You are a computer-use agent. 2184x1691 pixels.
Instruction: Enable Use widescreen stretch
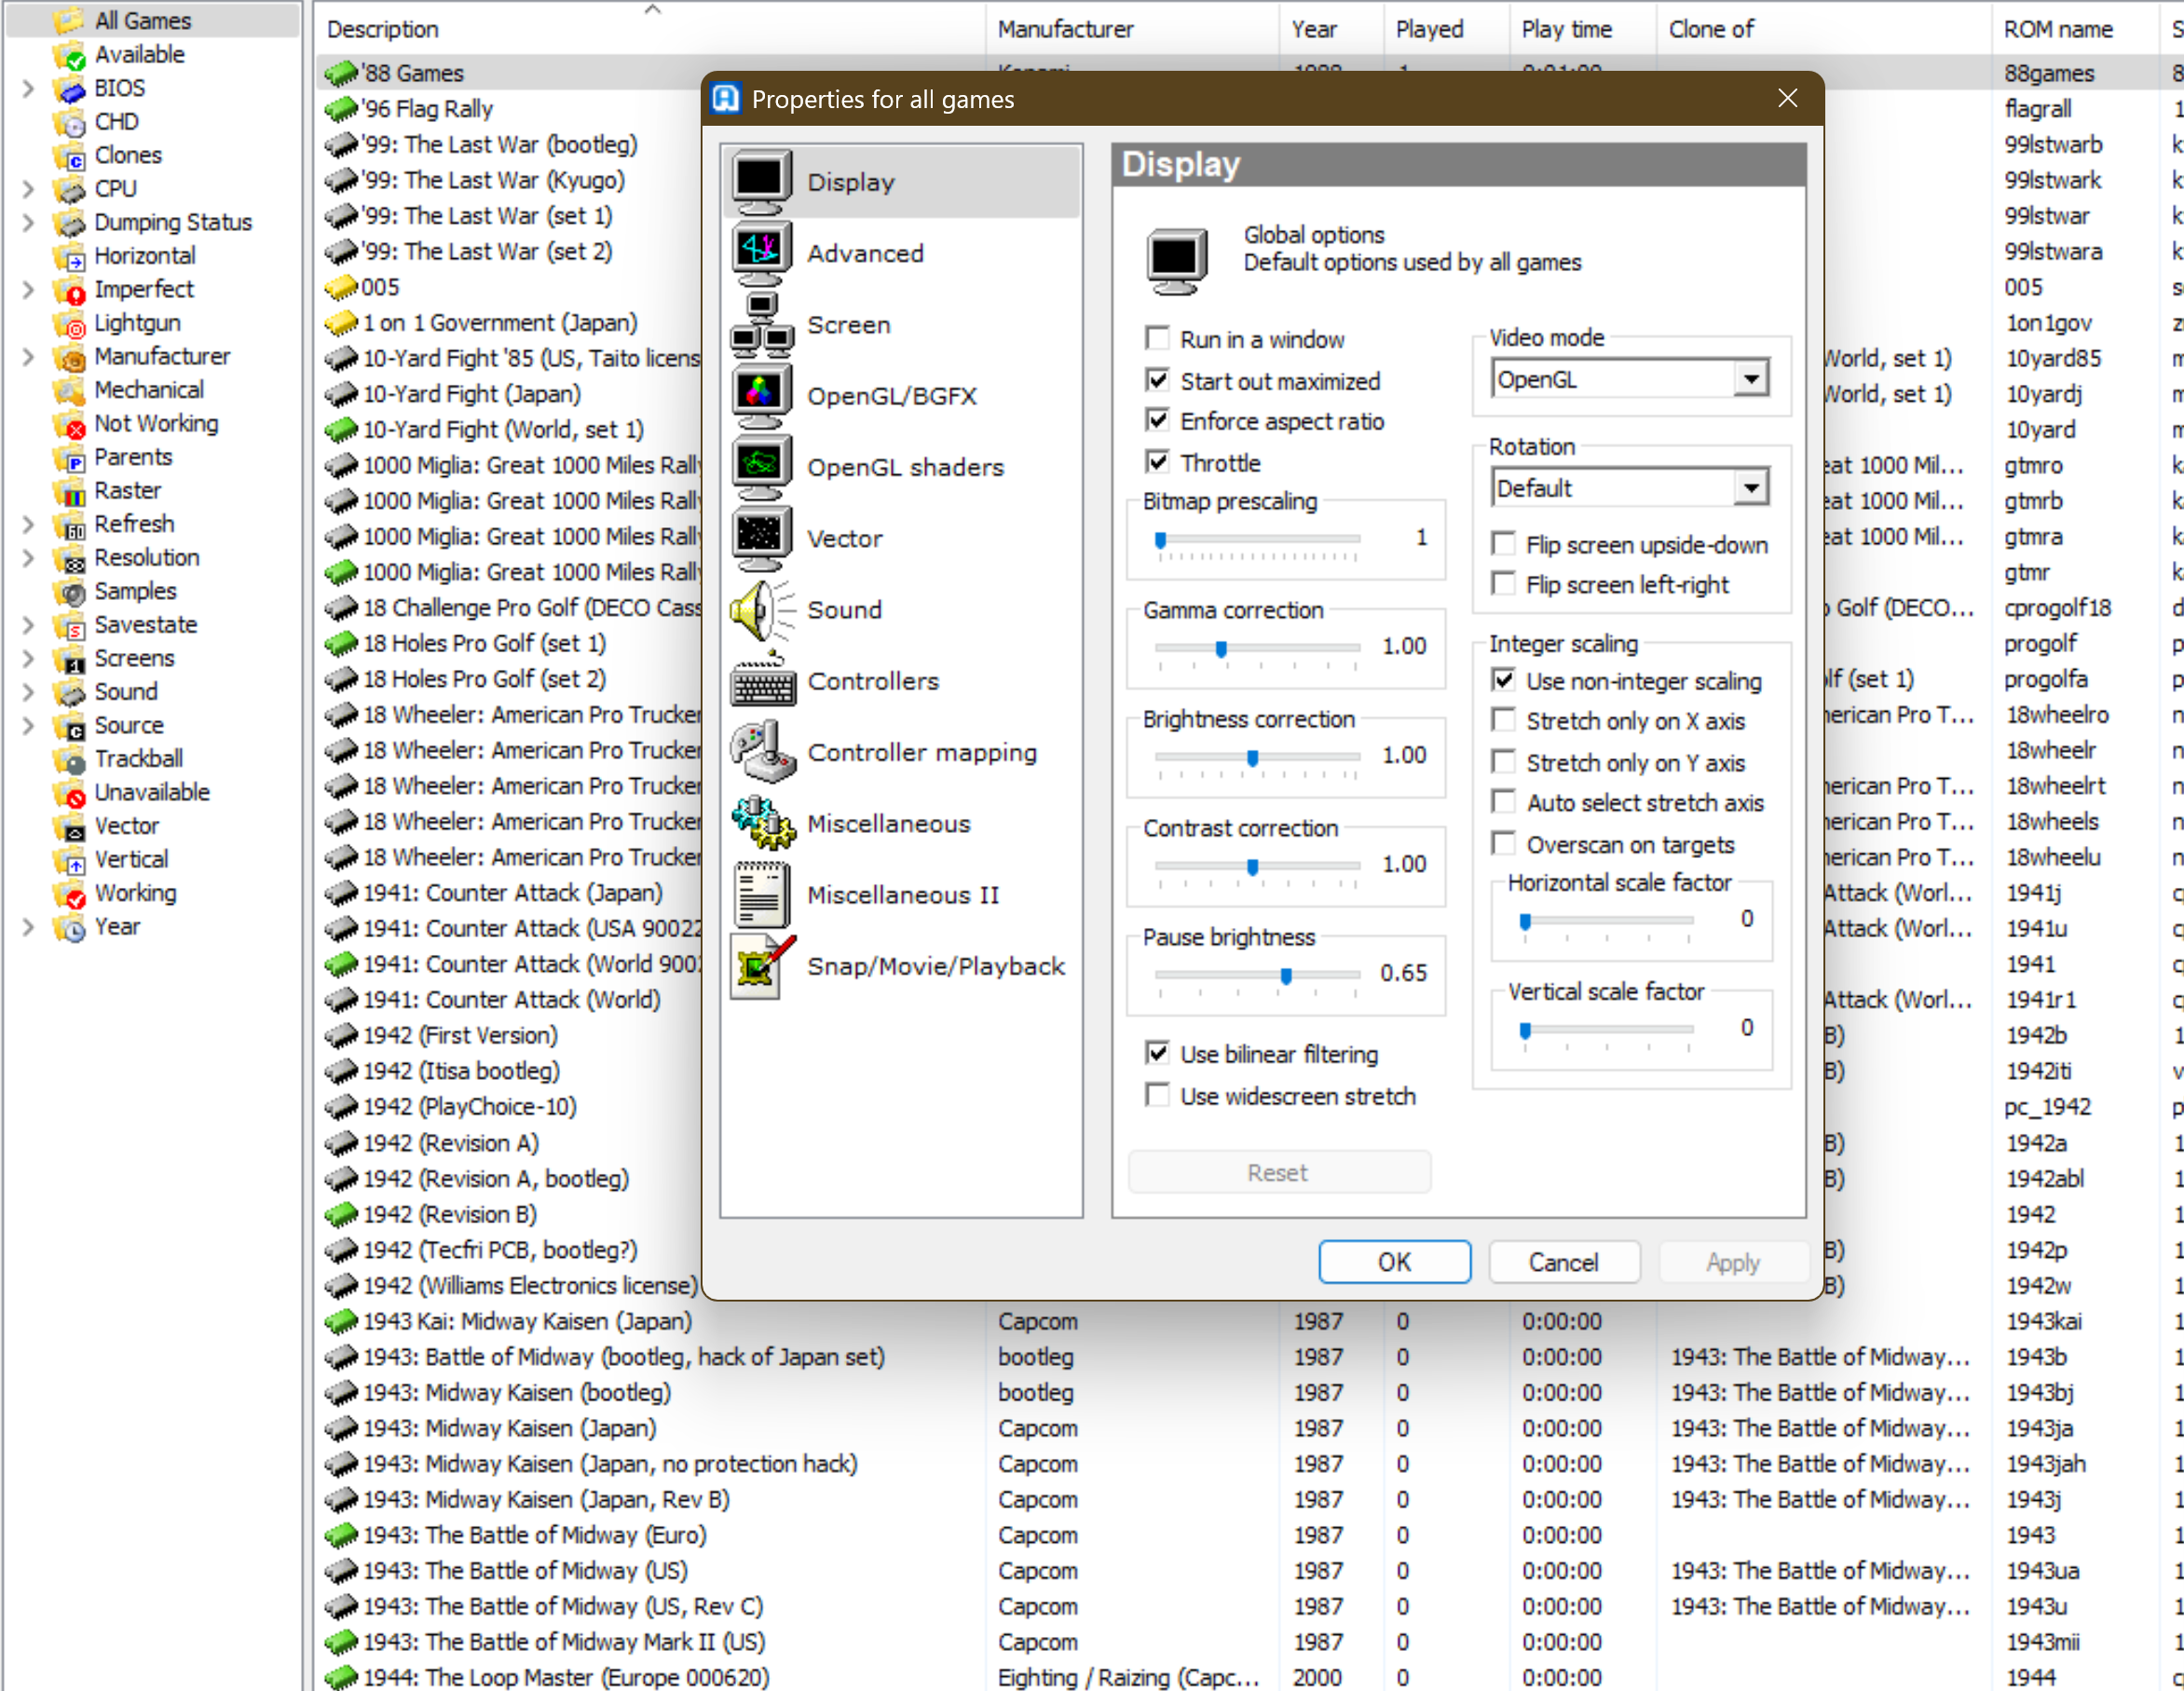[x=1157, y=1095]
